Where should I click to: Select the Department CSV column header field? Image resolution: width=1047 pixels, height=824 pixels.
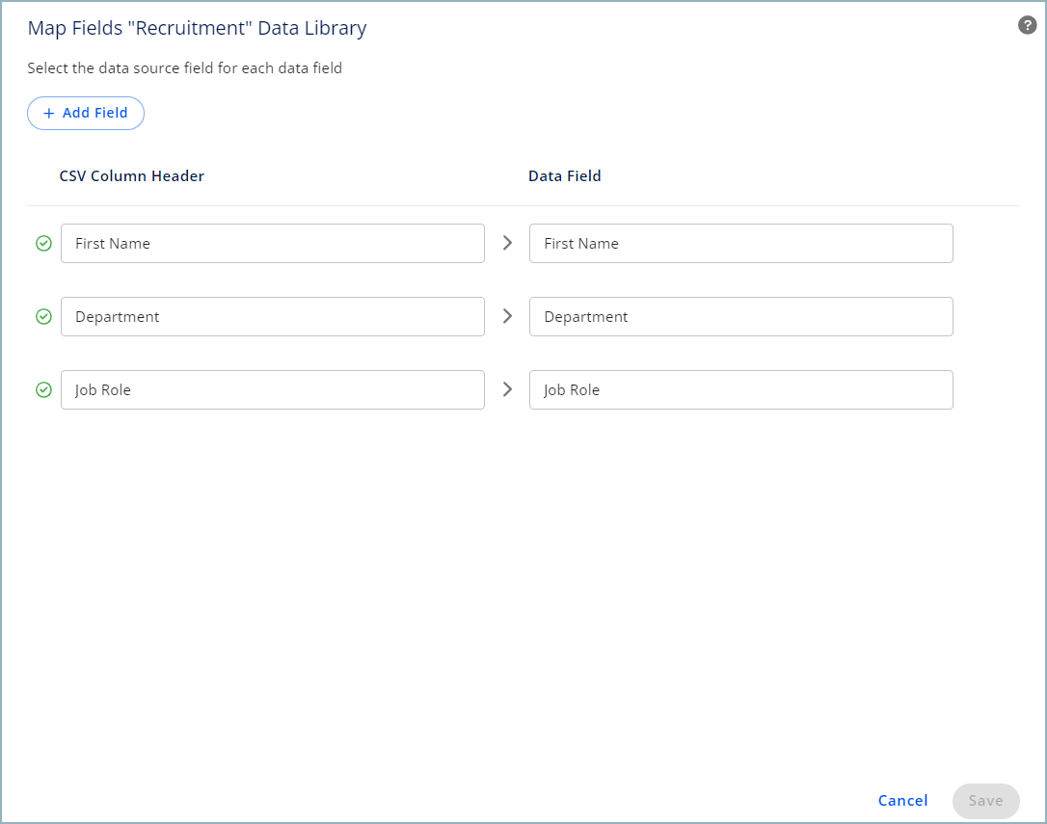pyautogui.click(x=272, y=317)
